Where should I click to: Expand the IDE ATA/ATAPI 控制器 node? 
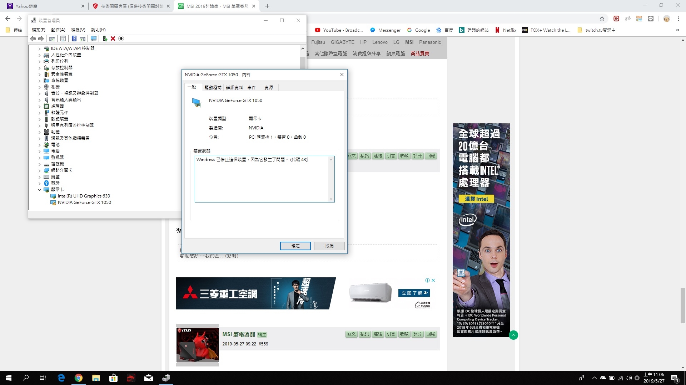[x=40, y=48]
